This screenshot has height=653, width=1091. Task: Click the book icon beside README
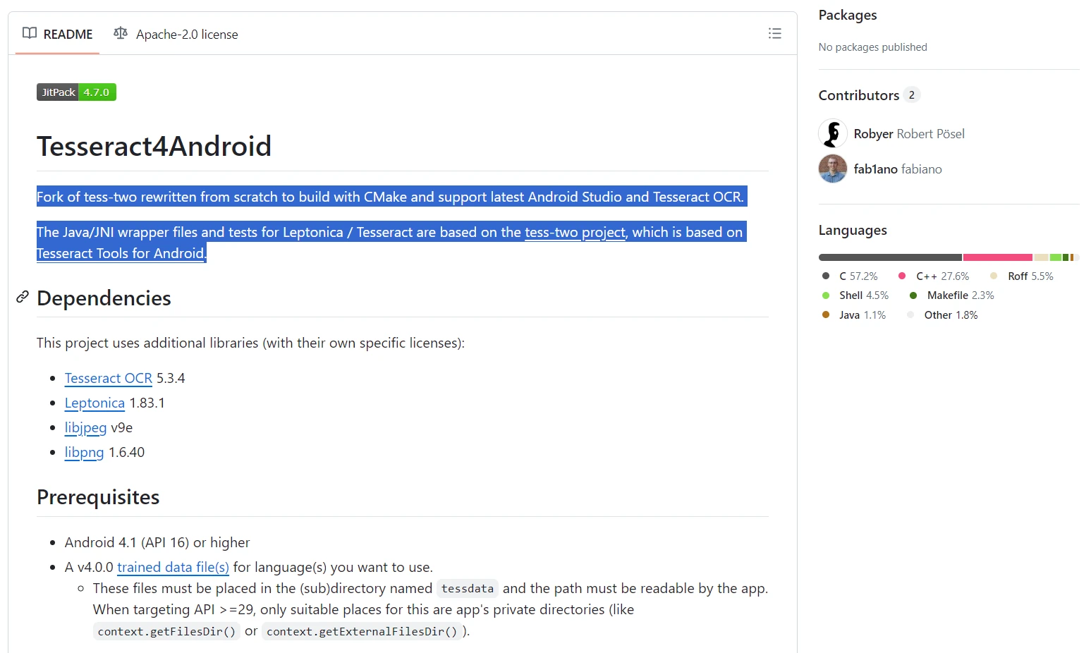click(30, 33)
